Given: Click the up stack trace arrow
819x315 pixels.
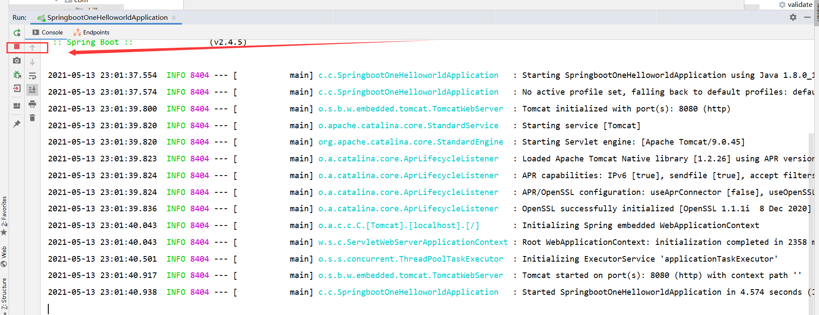Looking at the screenshot, I should click(32, 48).
